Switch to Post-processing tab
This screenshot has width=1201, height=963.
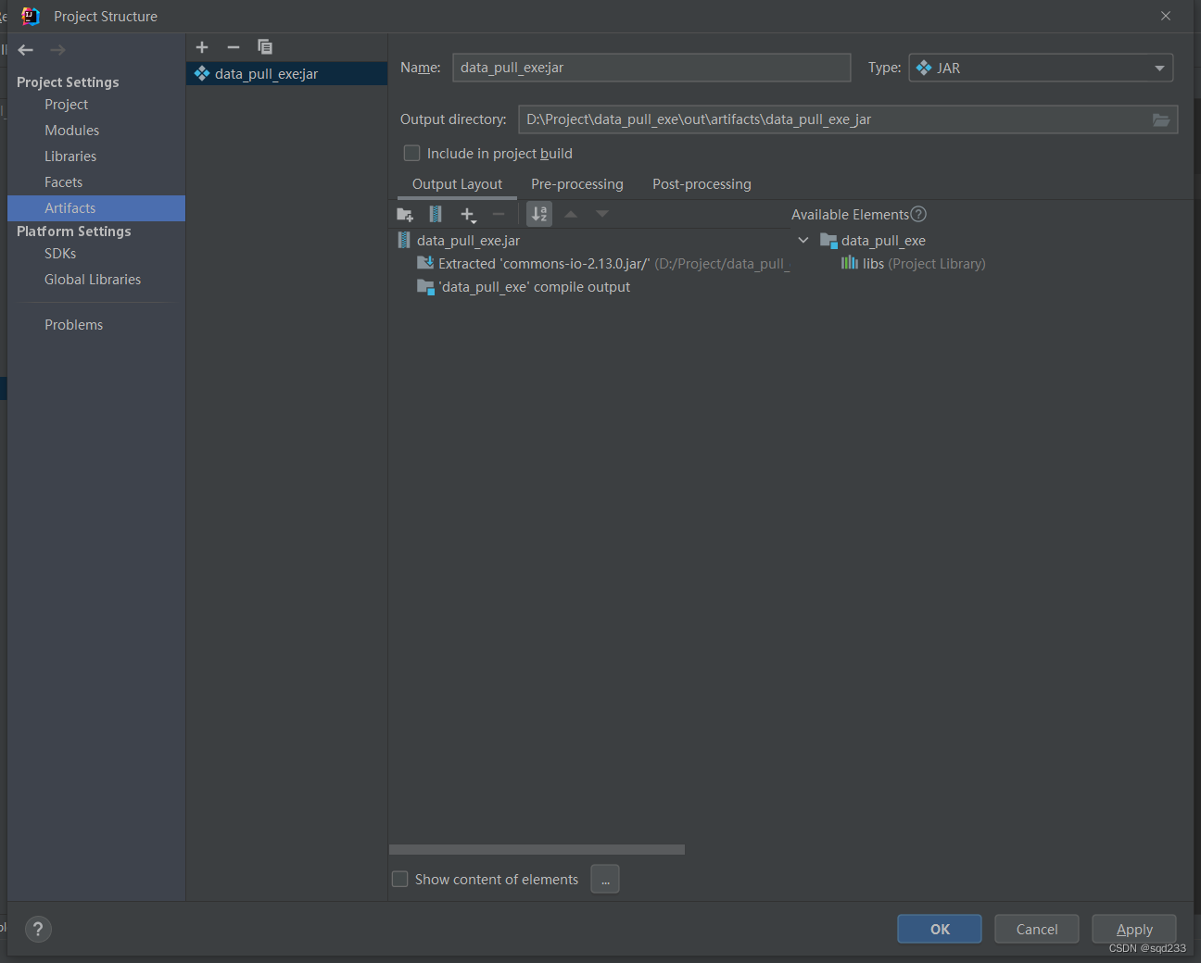(702, 184)
